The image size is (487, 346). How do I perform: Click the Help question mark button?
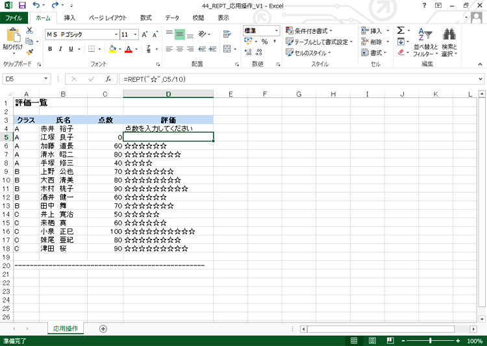(424, 5)
